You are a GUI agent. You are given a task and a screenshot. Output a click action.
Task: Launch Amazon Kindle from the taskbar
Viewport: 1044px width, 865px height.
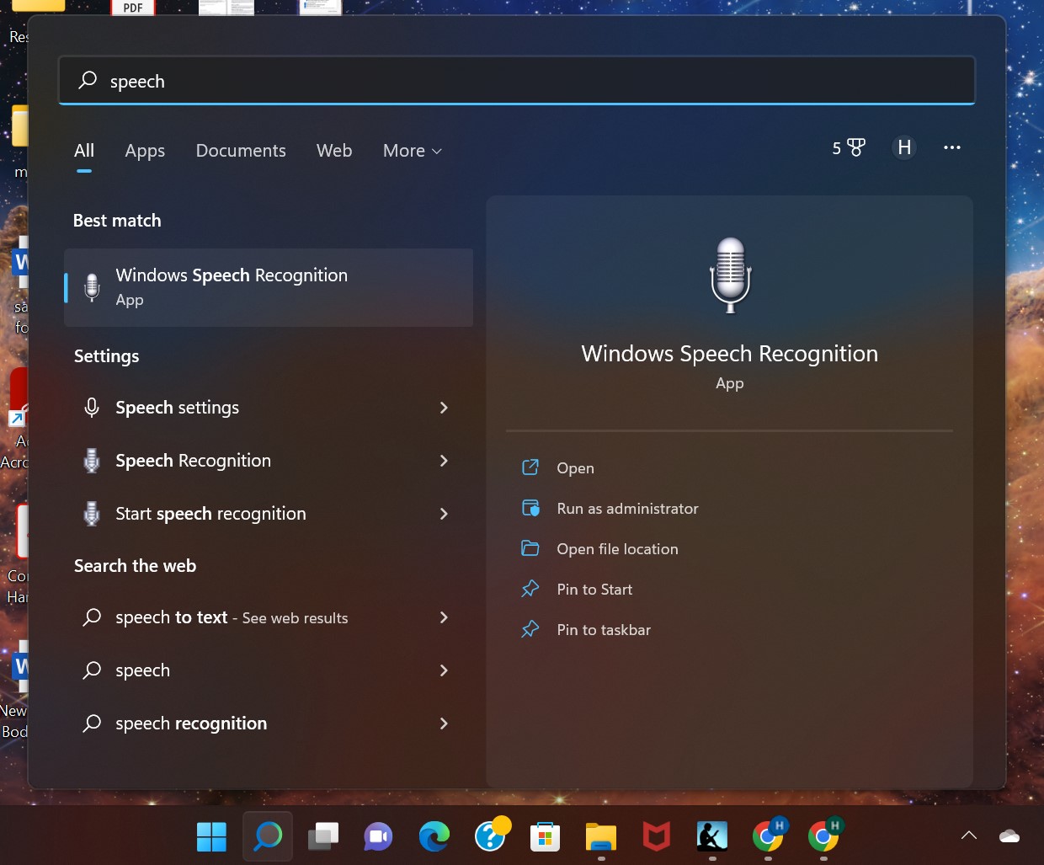[x=711, y=836]
